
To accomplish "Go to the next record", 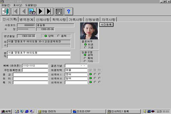I will coord(40,11).
